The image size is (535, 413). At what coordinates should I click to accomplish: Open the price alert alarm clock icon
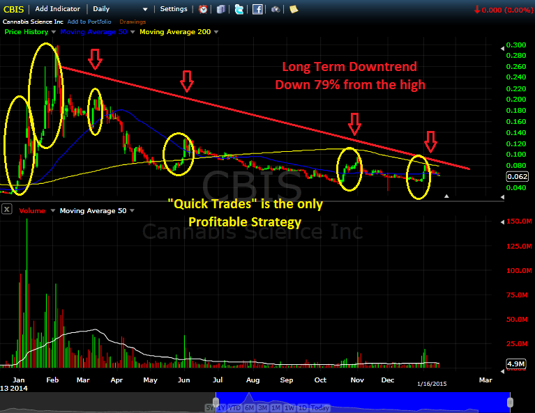(203, 9)
